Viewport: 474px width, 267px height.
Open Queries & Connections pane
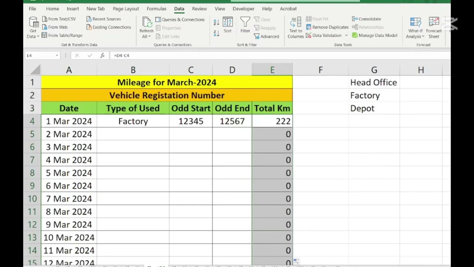click(x=180, y=19)
